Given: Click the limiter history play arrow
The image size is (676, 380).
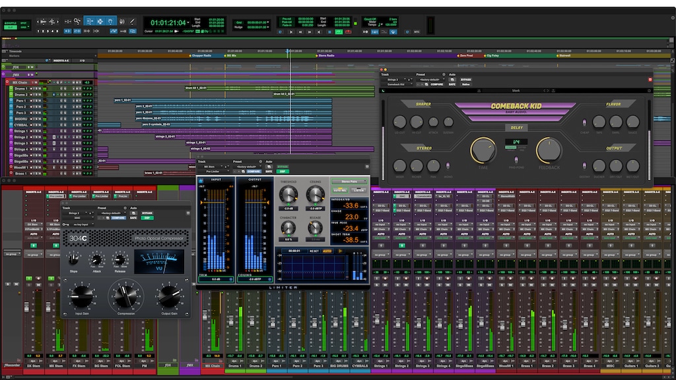Looking at the screenshot, I should pyautogui.click(x=341, y=251).
